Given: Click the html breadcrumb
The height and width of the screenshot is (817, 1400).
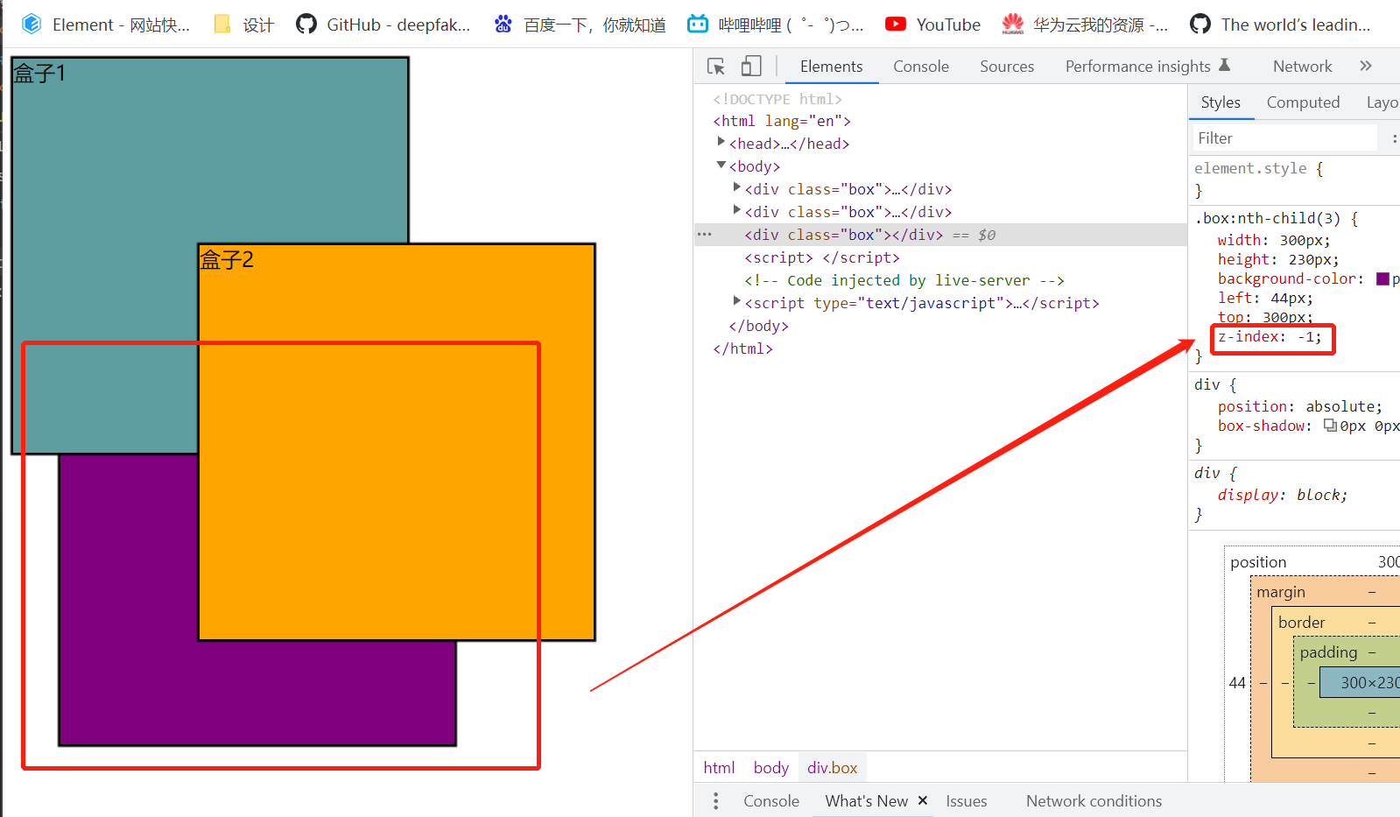Looking at the screenshot, I should coord(719,767).
